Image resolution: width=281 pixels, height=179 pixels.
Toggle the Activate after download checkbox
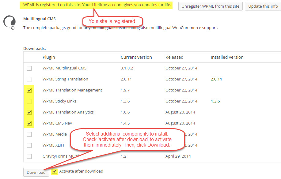click(x=55, y=171)
